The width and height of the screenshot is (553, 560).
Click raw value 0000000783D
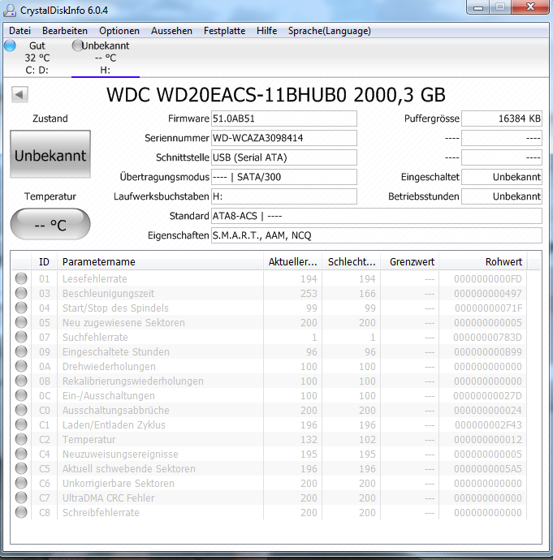tap(487, 337)
